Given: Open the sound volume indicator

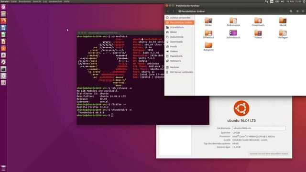Looking at the screenshot, I should pos(283,1).
